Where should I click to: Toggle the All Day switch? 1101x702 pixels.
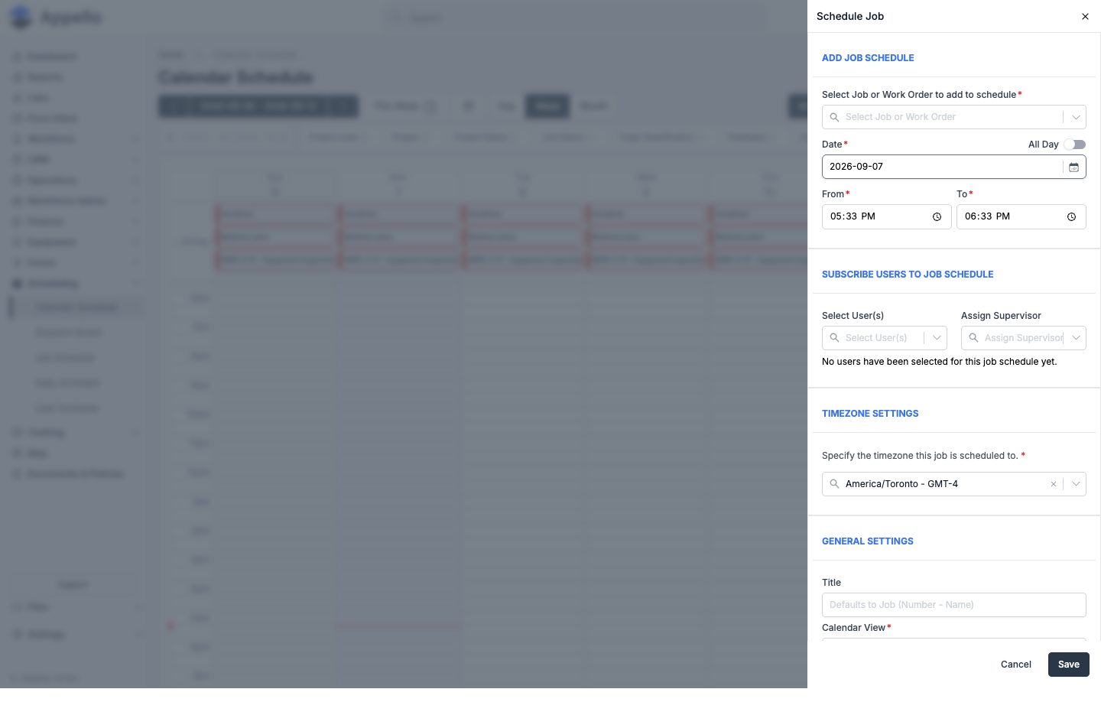[1074, 145]
